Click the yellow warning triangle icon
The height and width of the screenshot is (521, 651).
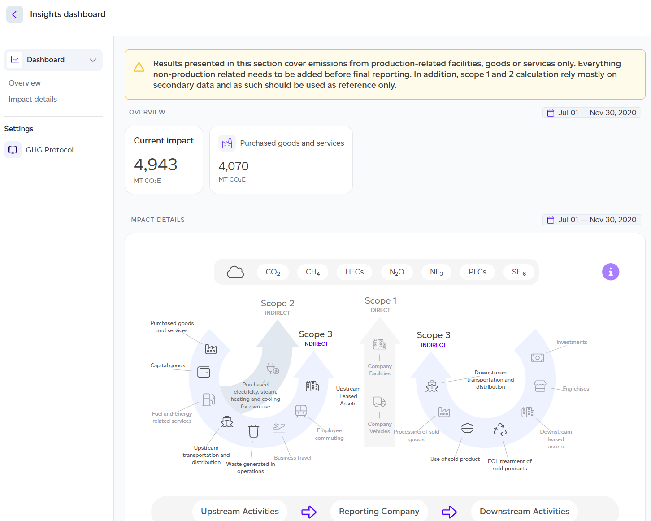[x=139, y=67]
